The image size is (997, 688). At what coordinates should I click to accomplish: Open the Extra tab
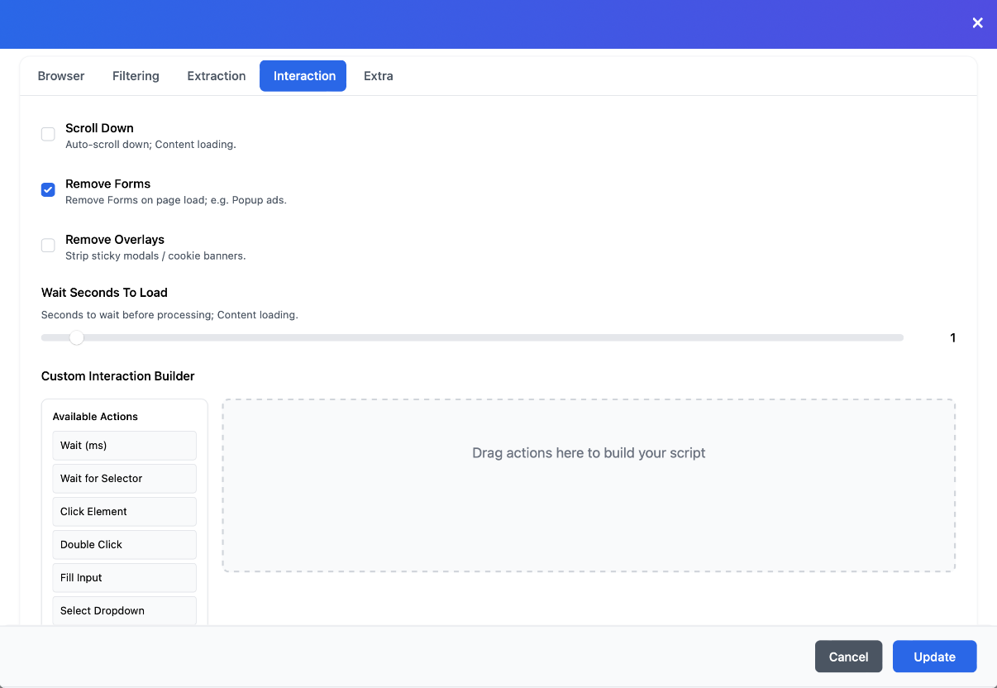379,76
